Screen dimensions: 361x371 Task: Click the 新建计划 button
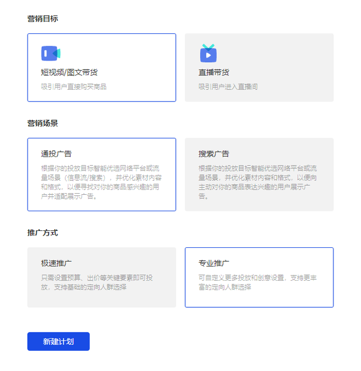tap(59, 342)
